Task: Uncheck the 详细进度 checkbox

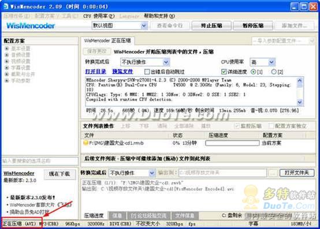Action: [x=224, y=72]
